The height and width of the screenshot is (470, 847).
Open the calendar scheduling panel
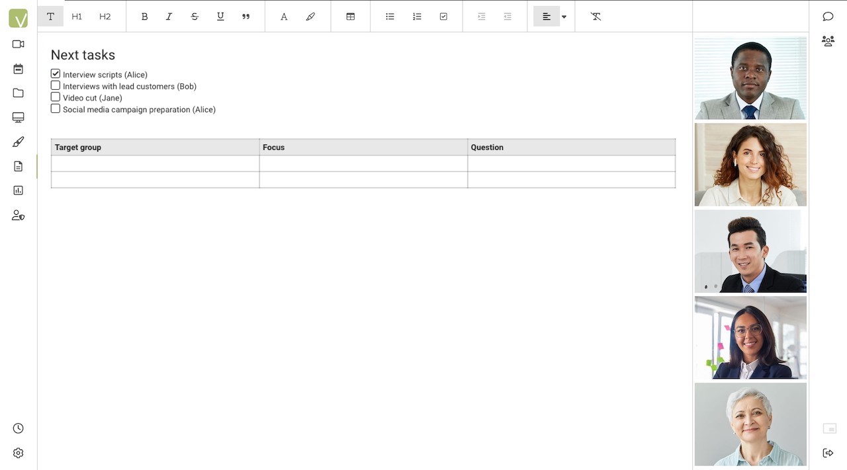[18, 68]
